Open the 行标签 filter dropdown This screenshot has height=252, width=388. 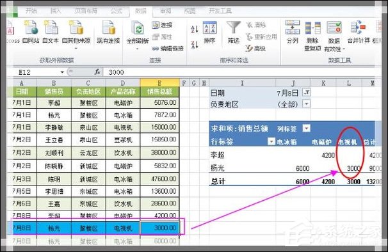point(271,141)
